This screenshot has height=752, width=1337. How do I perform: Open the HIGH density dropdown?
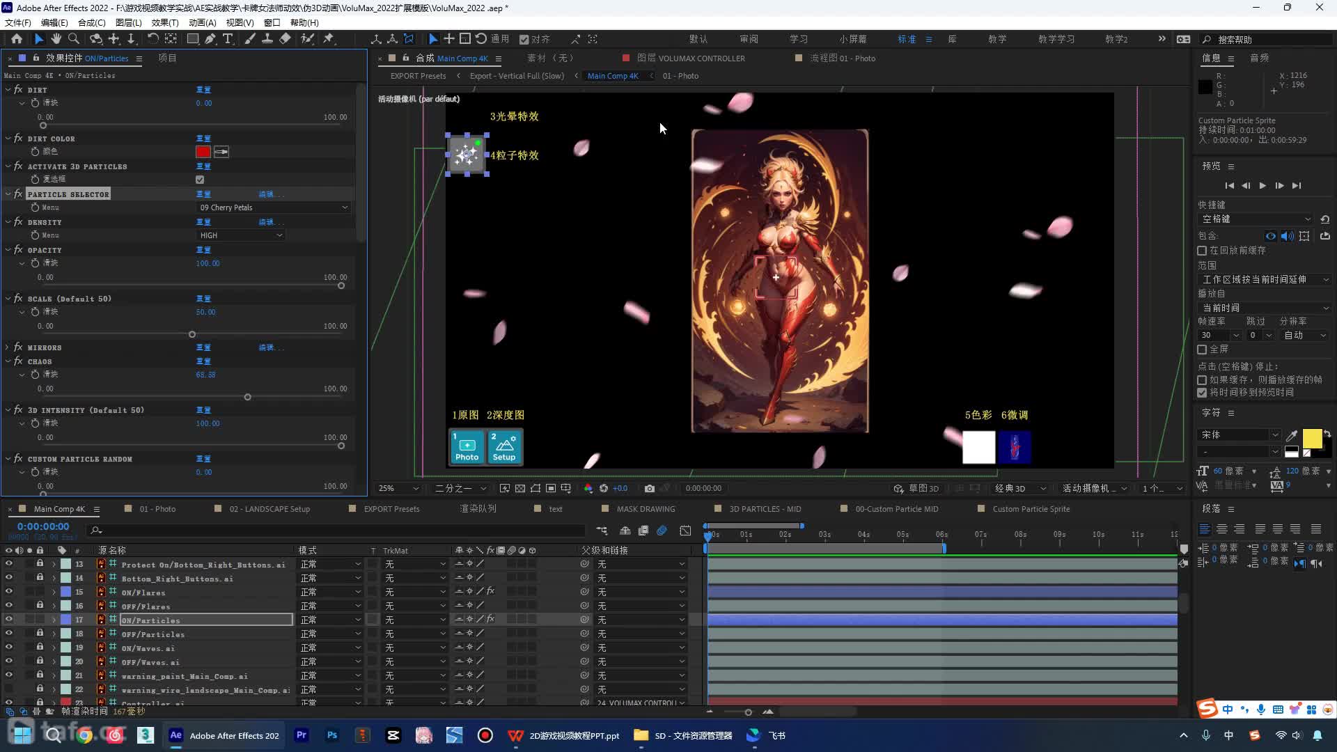coord(242,235)
